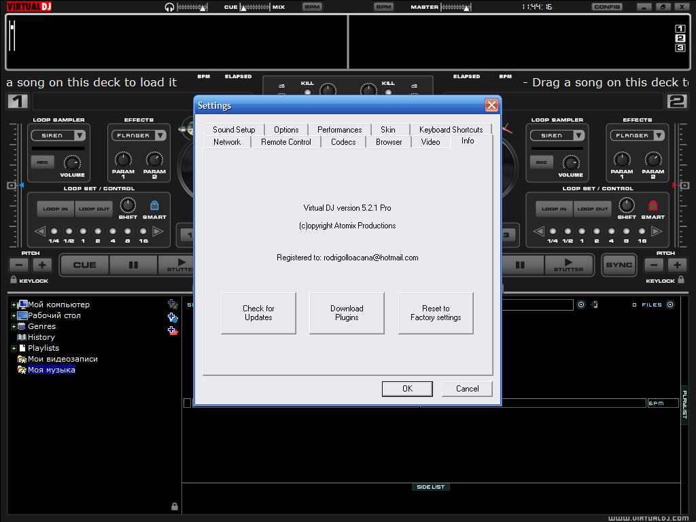Toggle the folder panel lock icon
This screenshot has height=522, width=696.
click(175, 506)
